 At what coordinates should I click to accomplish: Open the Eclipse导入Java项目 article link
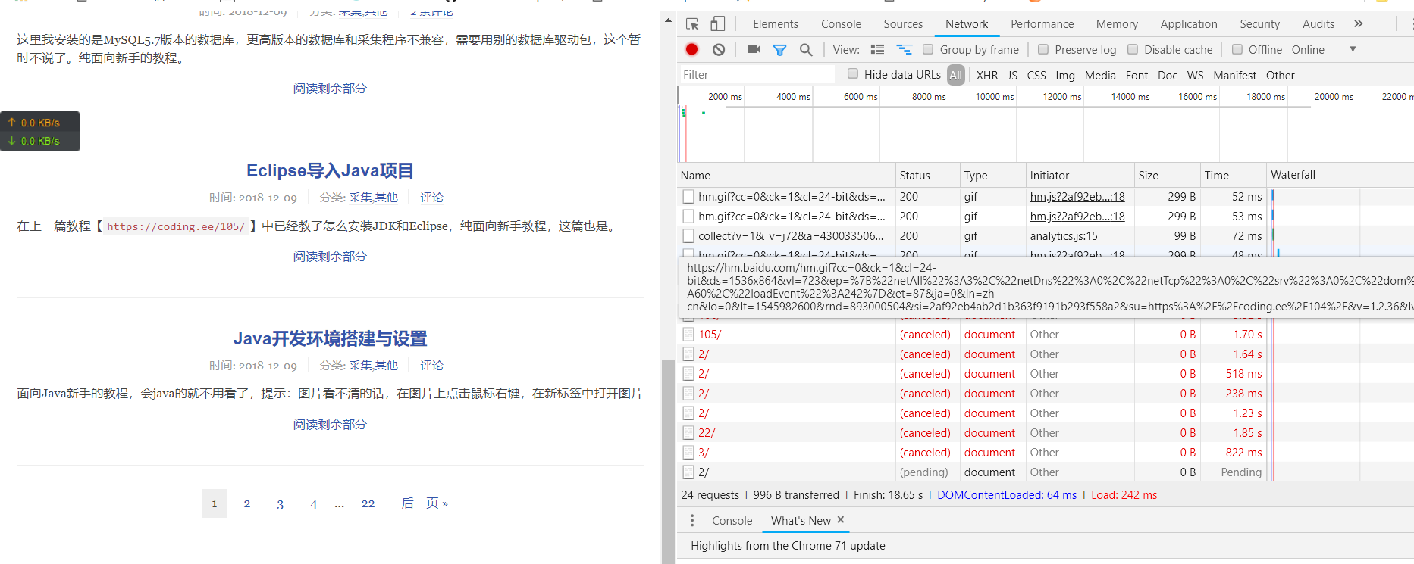pyautogui.click(x=330, y=170)
